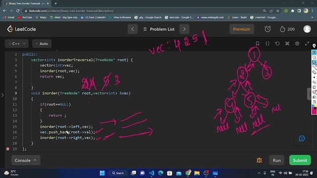
Task: Go to next problem arrow
Action: (184, 29)
